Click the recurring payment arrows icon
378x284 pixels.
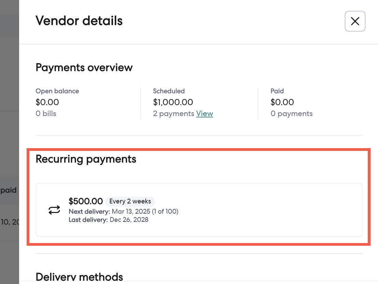tap(54, 210)
